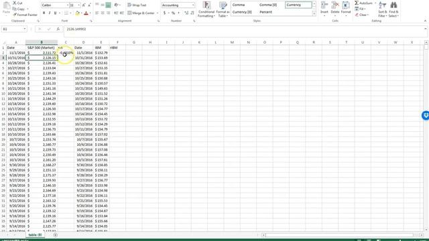429x241 pixels.
Task: Open the Accounting number format dropdown
Action: pos(193,5)
